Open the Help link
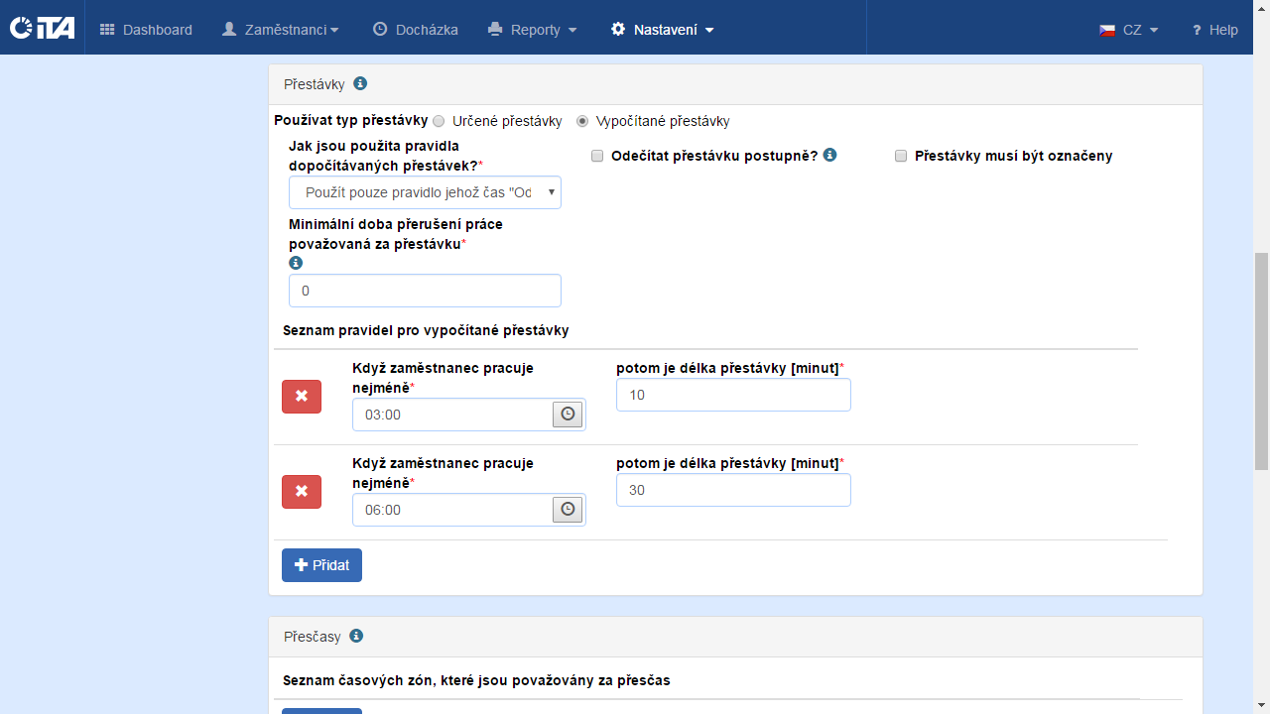 [x=1214, y=30]
